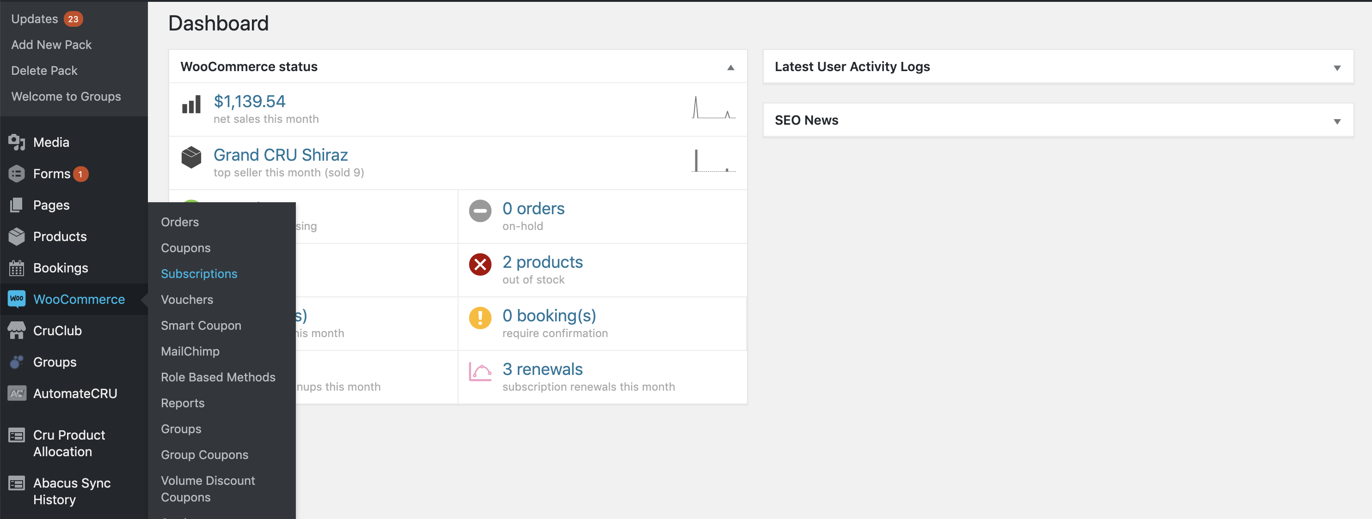This screenshot has width=1372, height=519.
Task: Expand the SEO News panel
Action: (x=1337, y=121)
